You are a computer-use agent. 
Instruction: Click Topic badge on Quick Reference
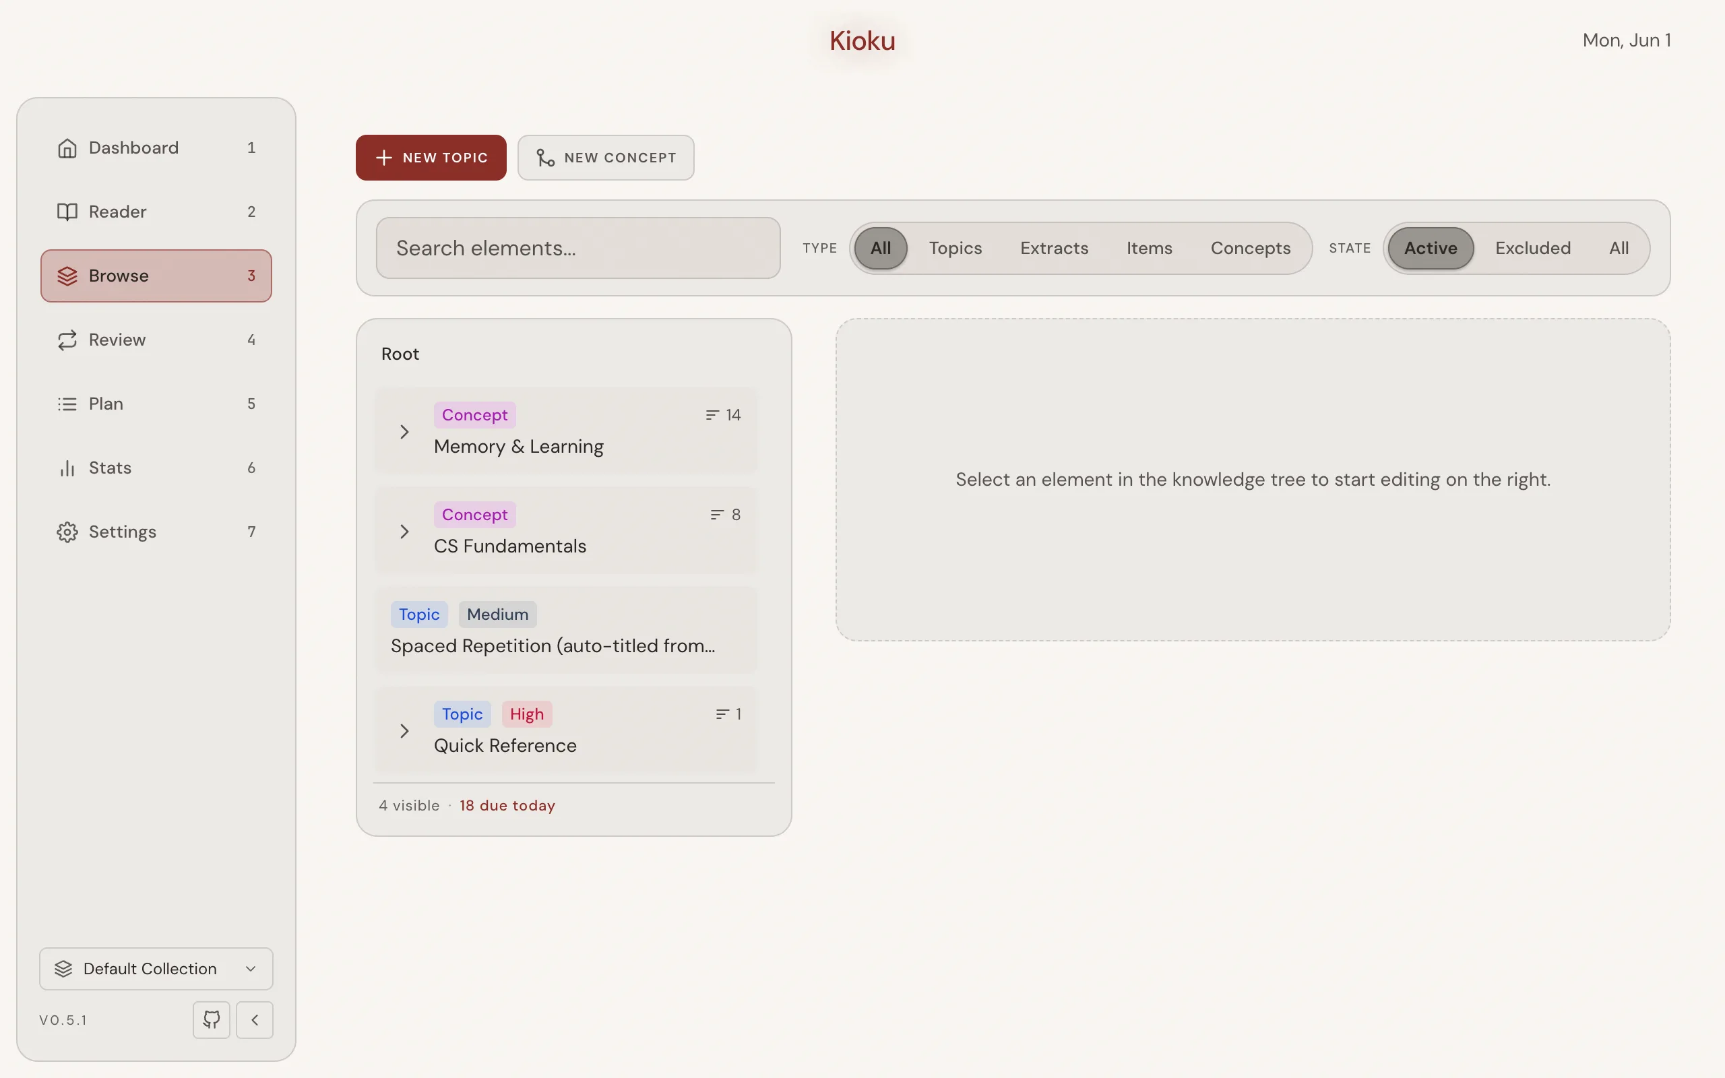pos(462,714)
